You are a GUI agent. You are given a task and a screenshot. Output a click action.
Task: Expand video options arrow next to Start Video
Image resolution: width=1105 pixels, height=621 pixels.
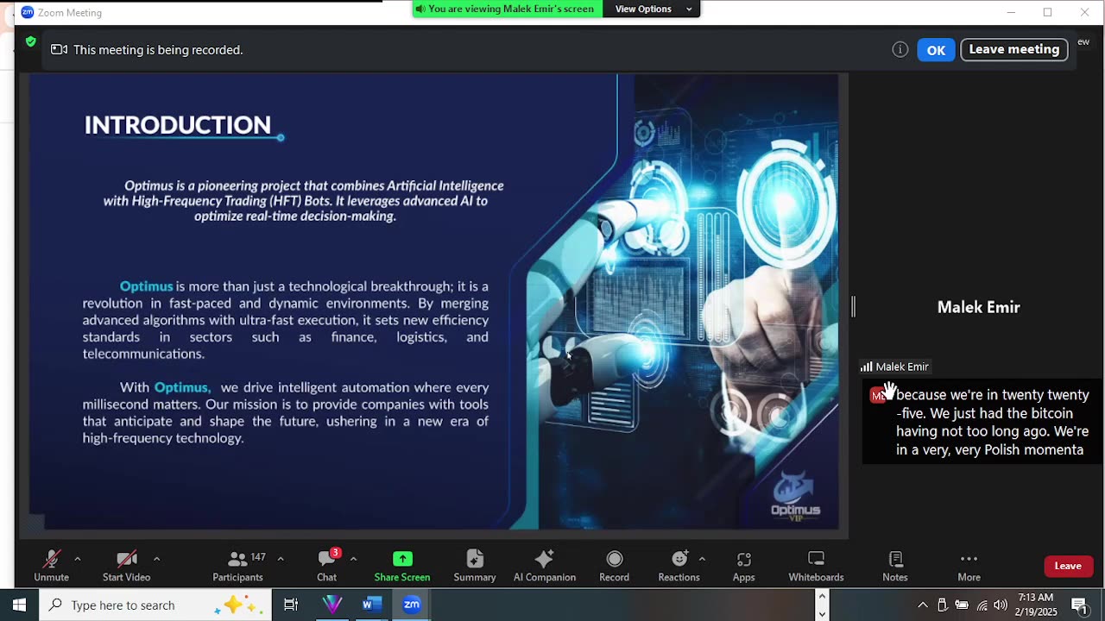(x=156, y=559)
